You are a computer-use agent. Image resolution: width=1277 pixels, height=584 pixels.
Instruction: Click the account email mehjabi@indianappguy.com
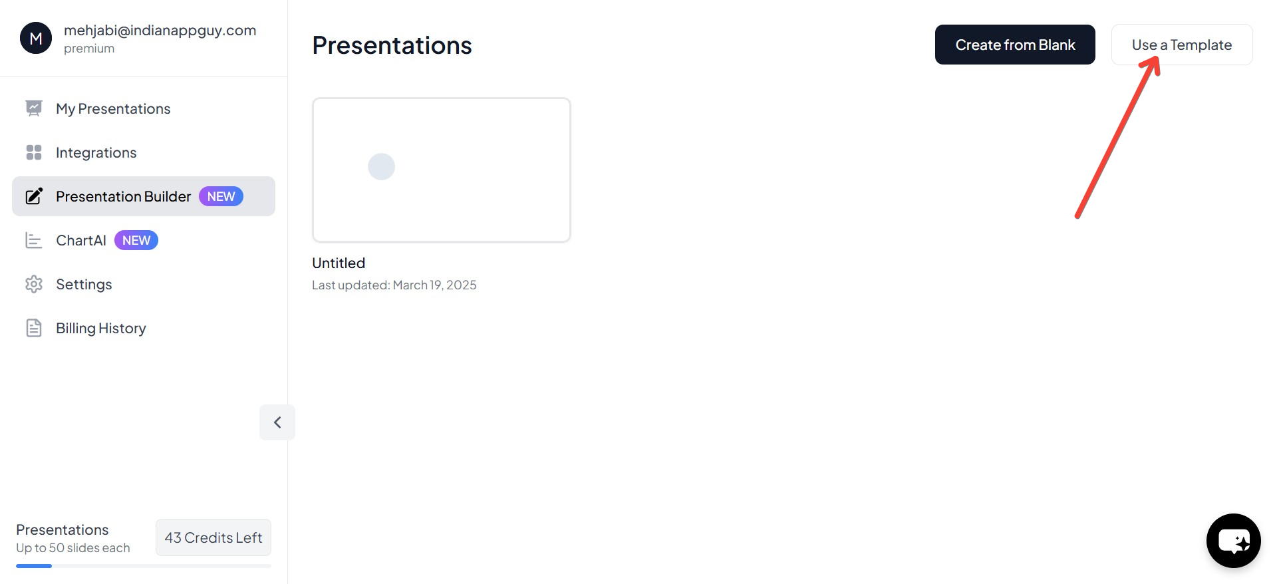click(x=160, y=30)
